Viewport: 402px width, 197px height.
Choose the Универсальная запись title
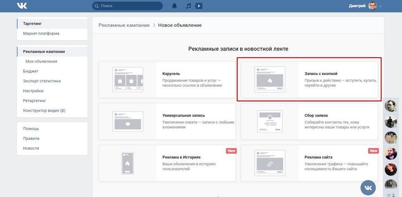click(x=184, y=115)
